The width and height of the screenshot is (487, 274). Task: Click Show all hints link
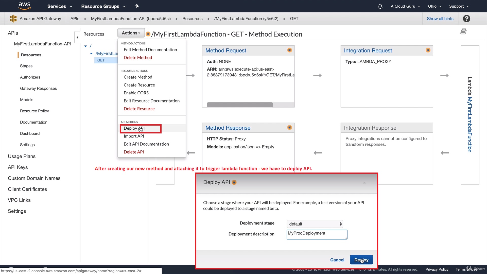coord(440,19)
